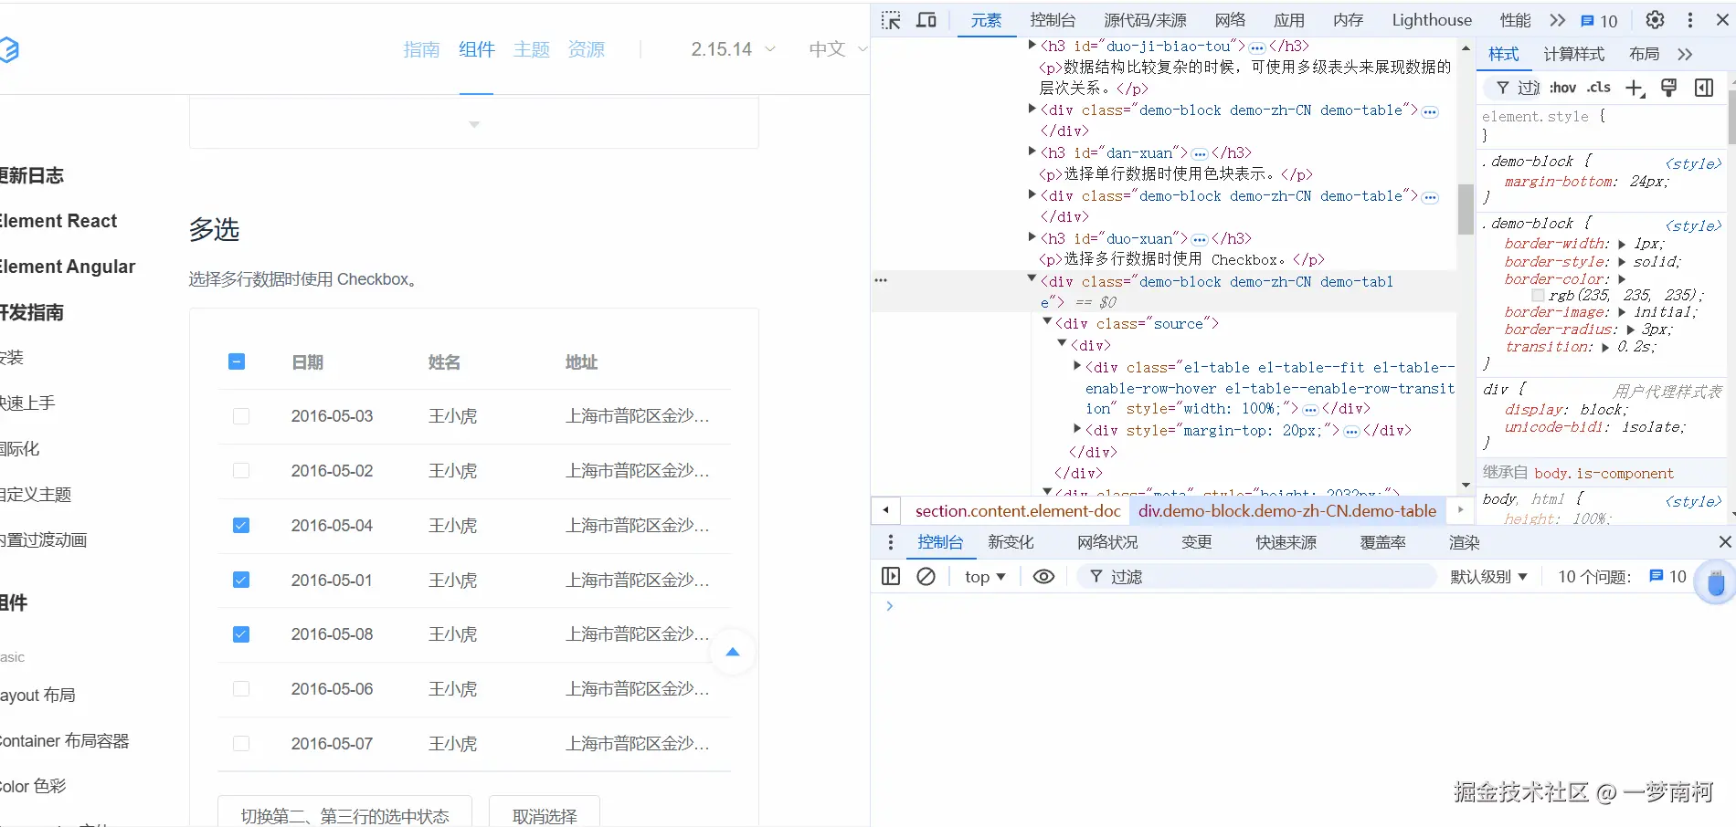Click the back-to-top arrow button

pos(732,652)
